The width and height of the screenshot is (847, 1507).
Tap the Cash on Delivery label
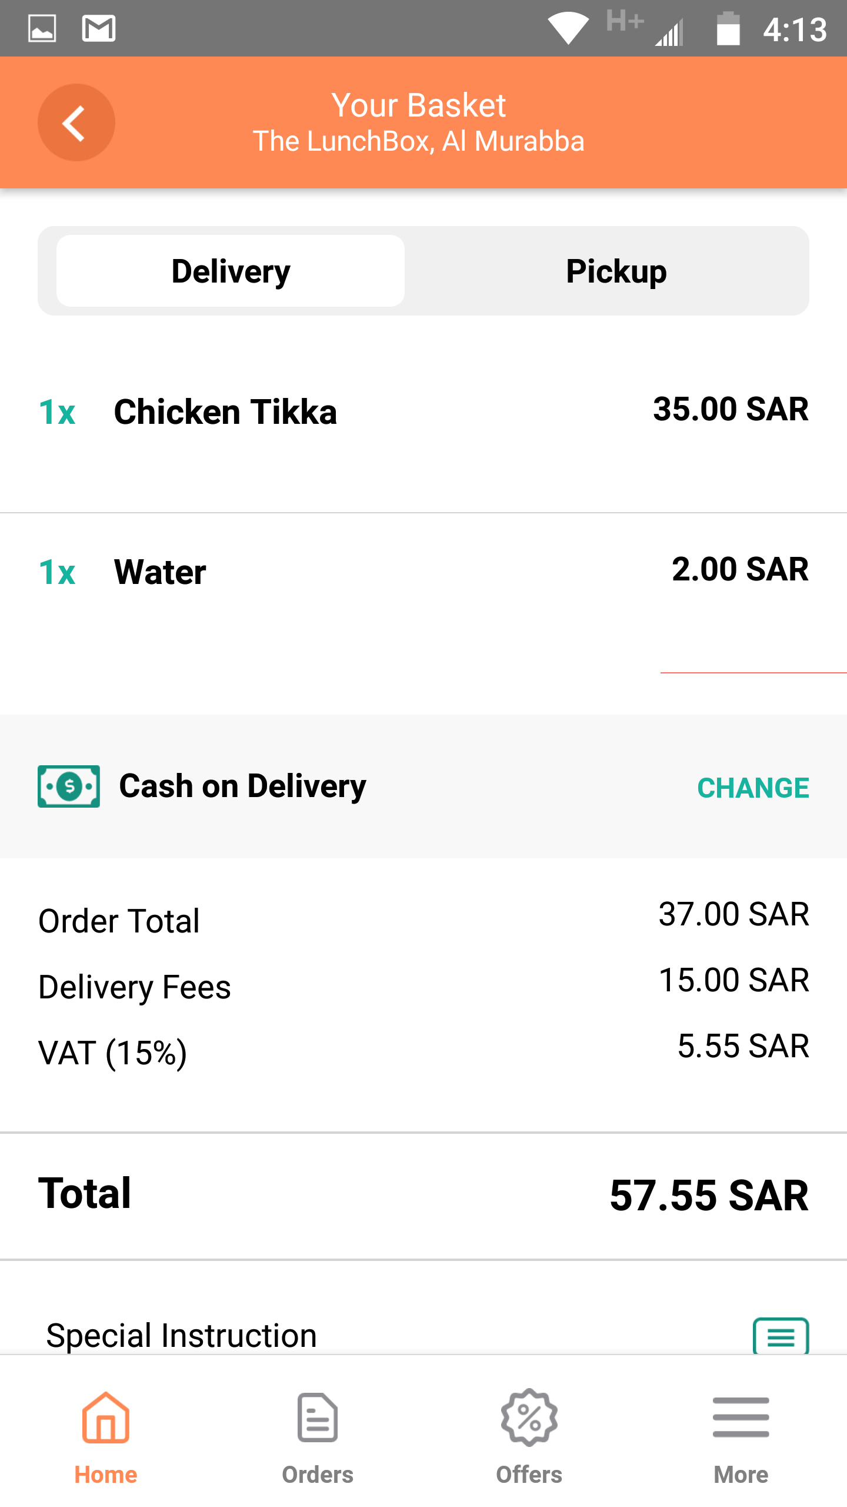point(242,786)
